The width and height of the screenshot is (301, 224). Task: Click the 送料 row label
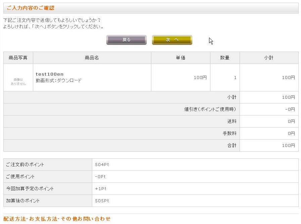[232, 122]
